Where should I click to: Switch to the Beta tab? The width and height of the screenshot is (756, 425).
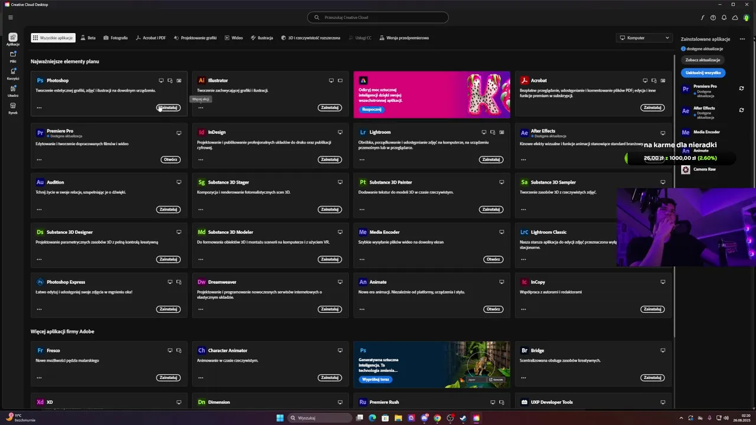[88, 38]
